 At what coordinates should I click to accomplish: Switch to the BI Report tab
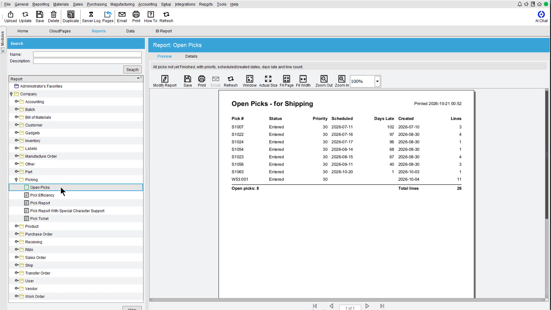point(164,31)
